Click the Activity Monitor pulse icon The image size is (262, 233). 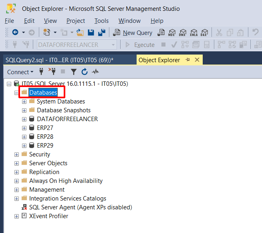95,72
